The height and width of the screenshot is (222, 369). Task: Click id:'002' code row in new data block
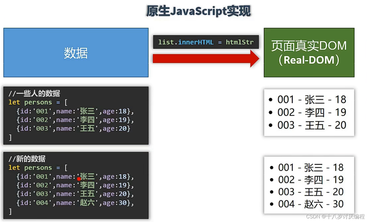(75, 185)
